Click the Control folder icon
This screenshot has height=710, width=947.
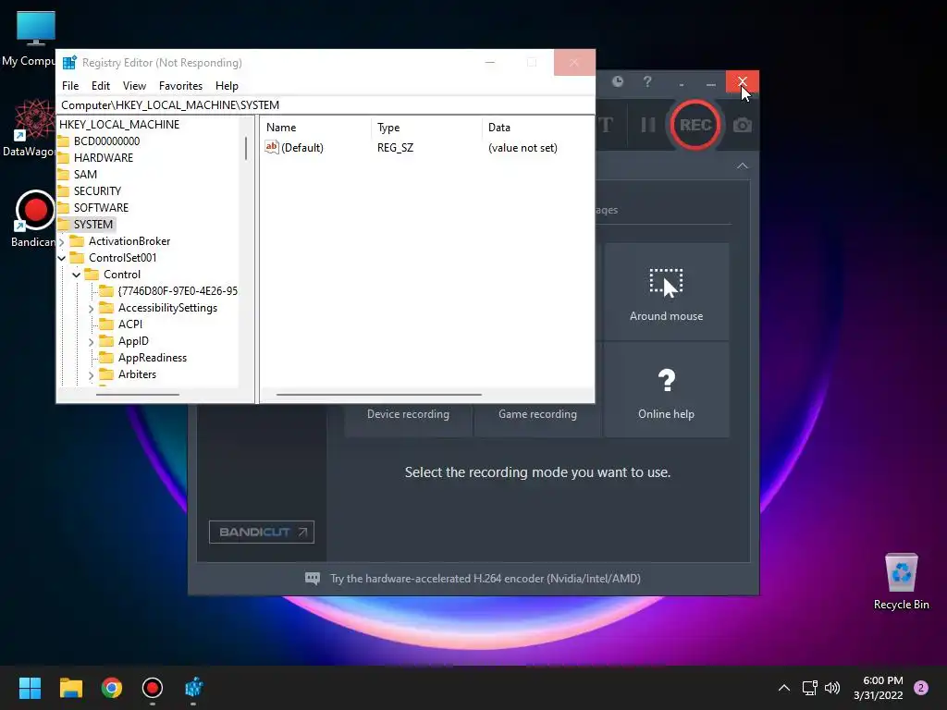[x=92, y=274]
